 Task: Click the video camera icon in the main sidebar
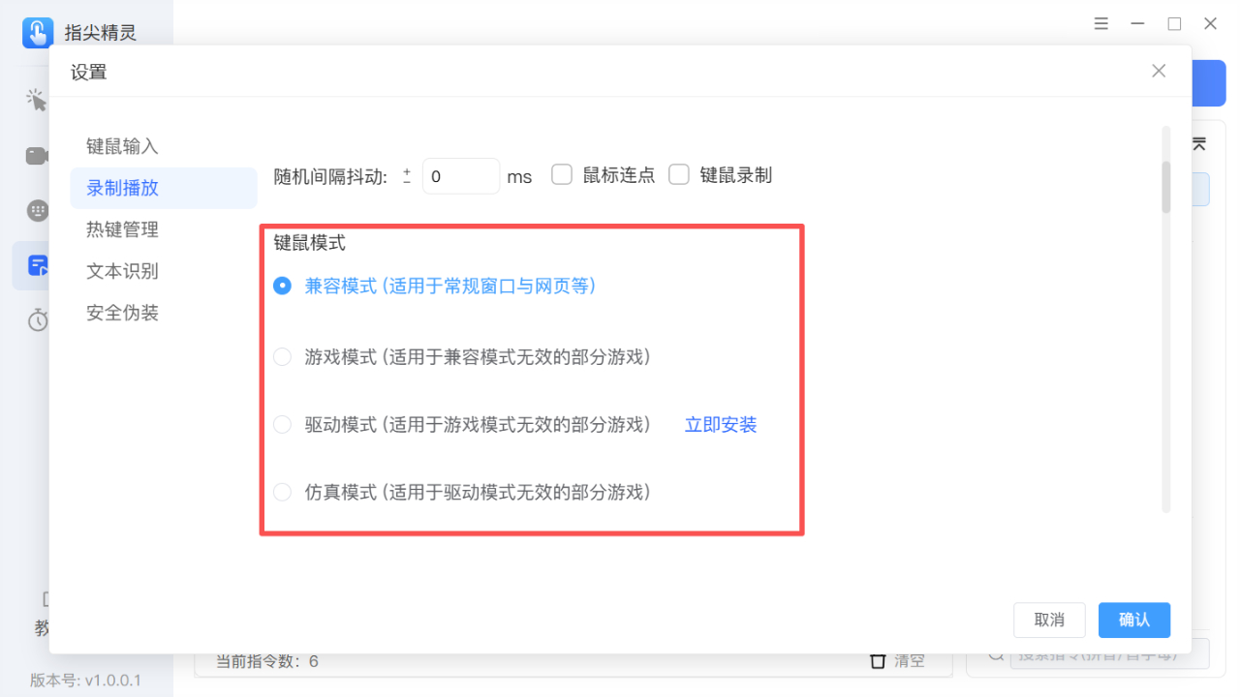coord(37,156)
